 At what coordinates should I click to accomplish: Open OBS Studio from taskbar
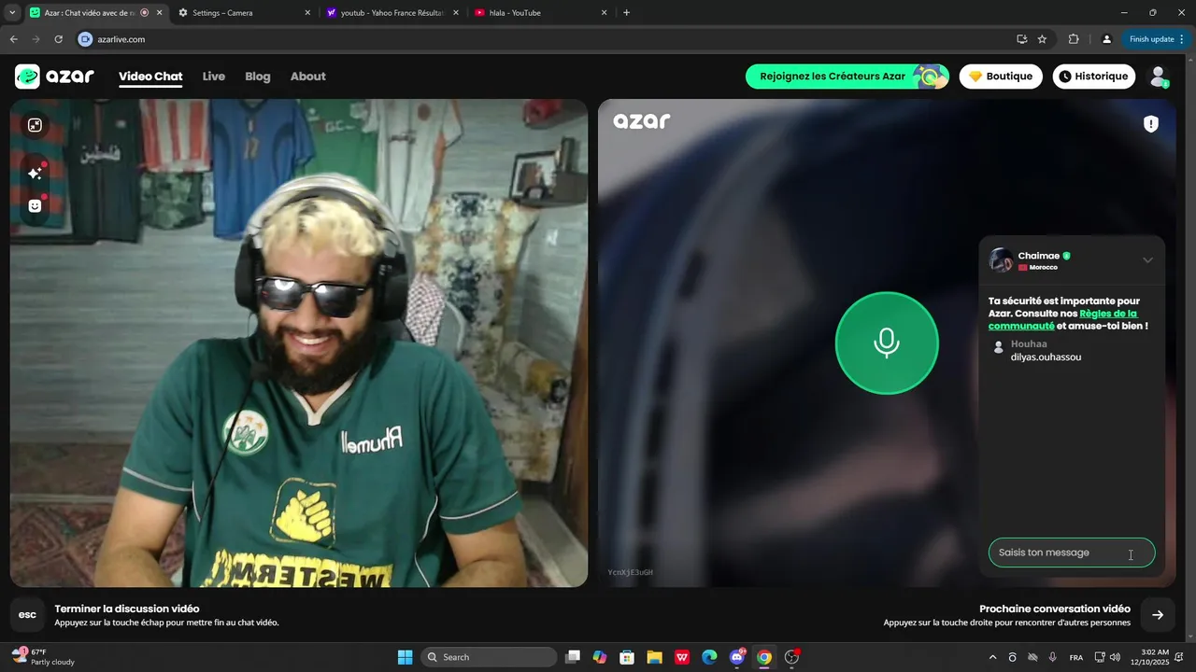(791, 657)
